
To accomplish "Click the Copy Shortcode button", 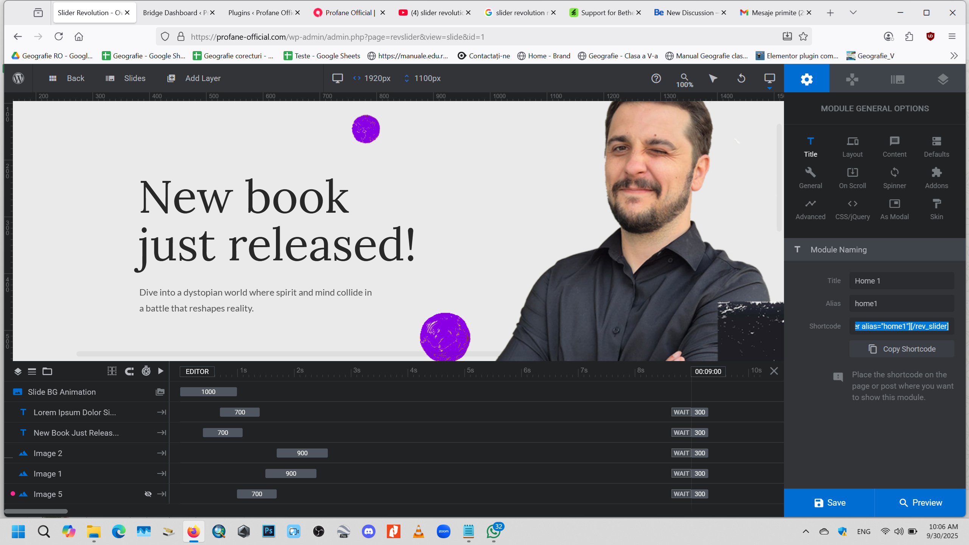I will 902,349.
